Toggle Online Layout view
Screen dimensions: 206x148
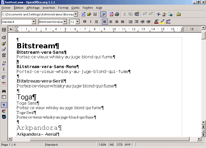coord(4,117)
